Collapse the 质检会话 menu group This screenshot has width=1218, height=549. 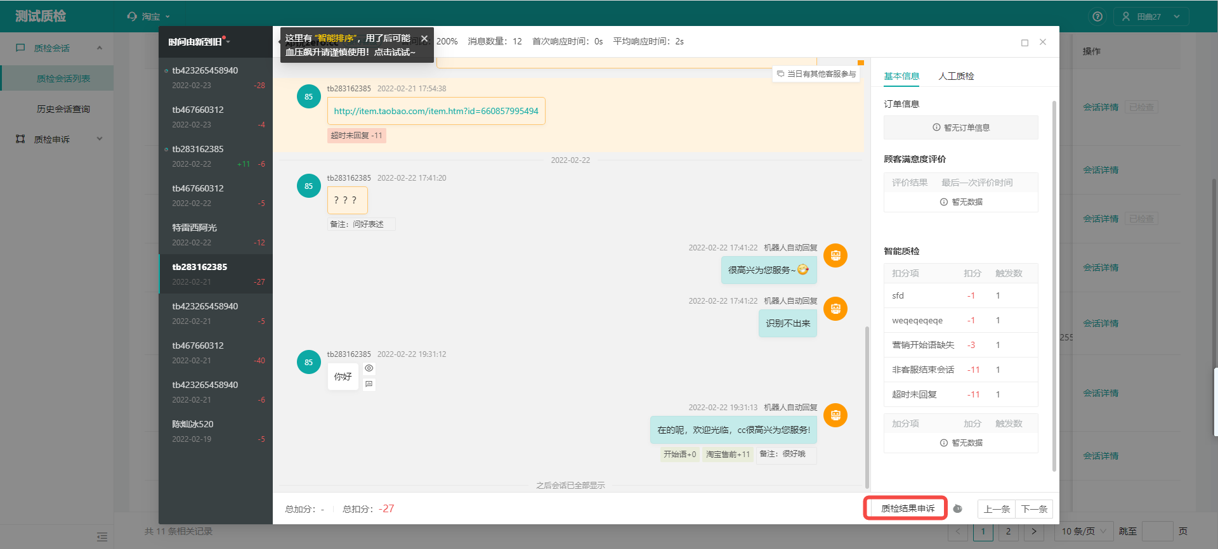click(100, 48)
